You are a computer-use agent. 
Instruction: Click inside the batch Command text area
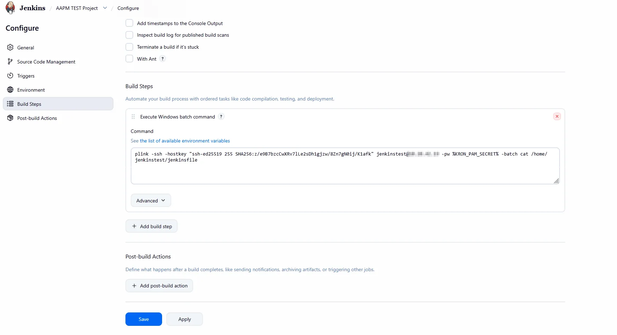pos(345,166)
